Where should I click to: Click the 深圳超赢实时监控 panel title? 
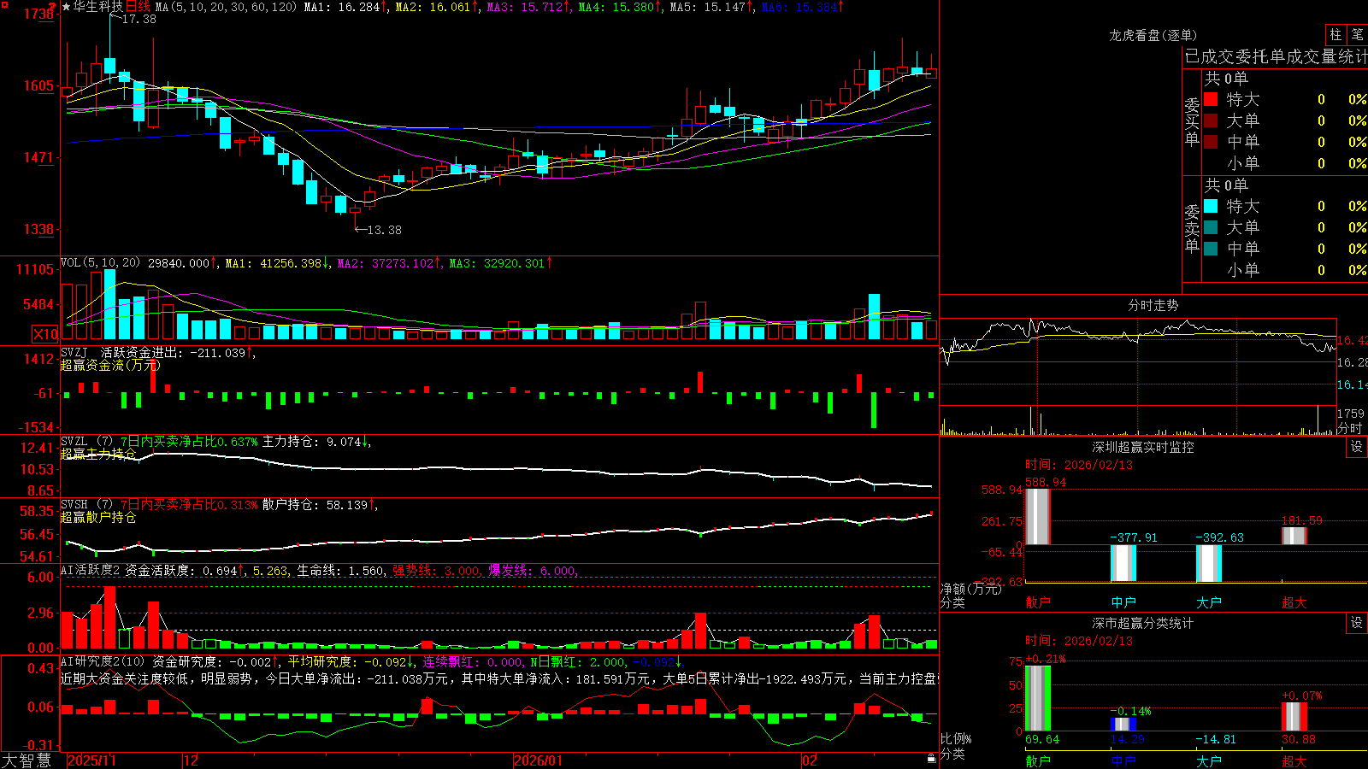(x=1142, y=447)
